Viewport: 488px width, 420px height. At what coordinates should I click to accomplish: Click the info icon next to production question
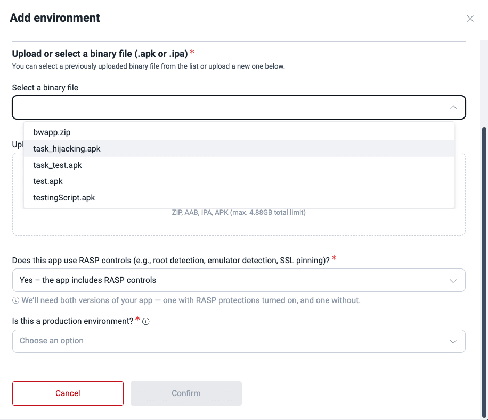[145, 321]
